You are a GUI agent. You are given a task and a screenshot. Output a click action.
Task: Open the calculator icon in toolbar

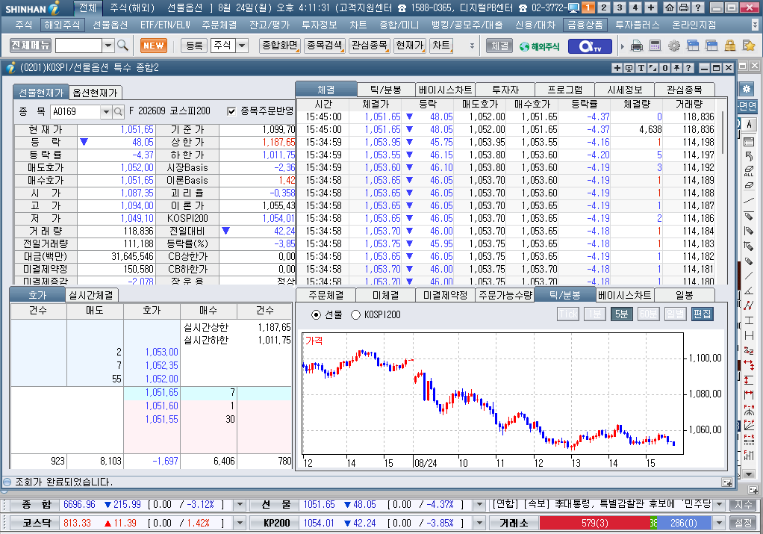tap(655, 46)
